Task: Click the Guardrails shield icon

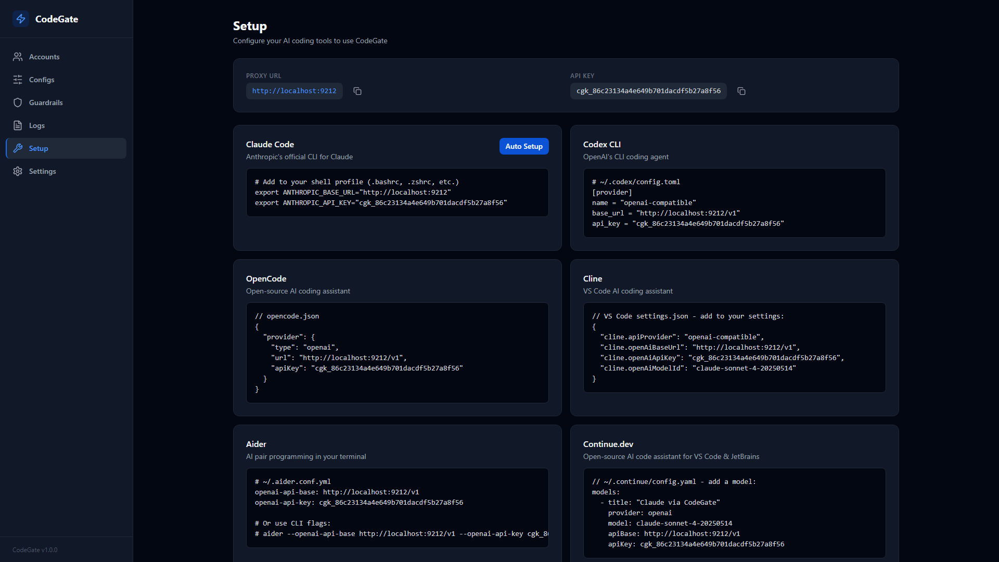Action: pyautogui.click(x=18, y=103)
